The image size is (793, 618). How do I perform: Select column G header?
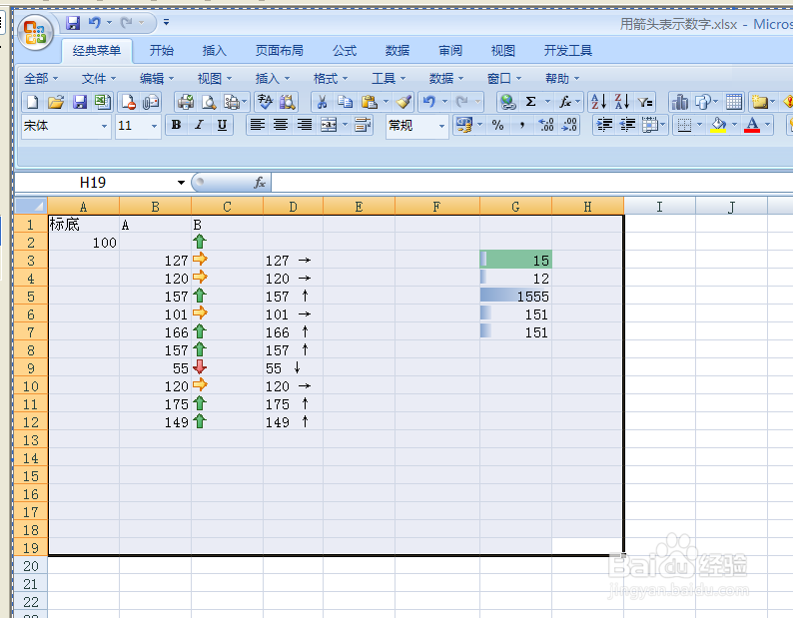[515, 207]
